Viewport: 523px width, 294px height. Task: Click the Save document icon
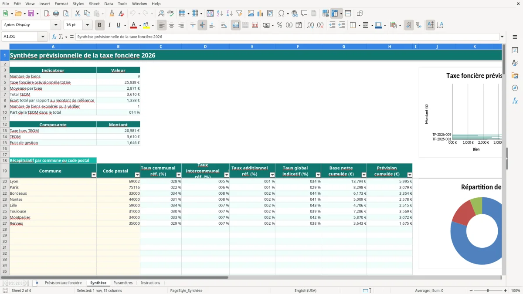(31, 14)
